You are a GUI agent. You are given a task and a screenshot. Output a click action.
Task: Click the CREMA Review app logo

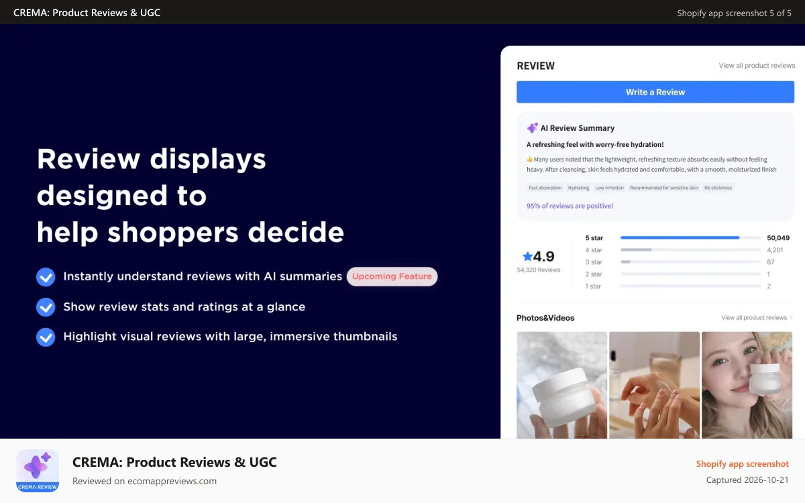[x=38, y=471]
